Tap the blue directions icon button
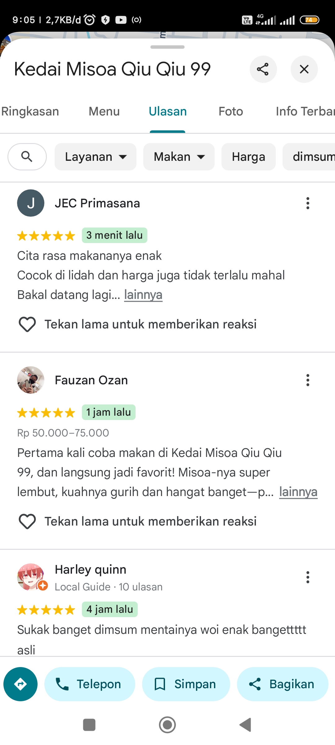 (20, 684)
